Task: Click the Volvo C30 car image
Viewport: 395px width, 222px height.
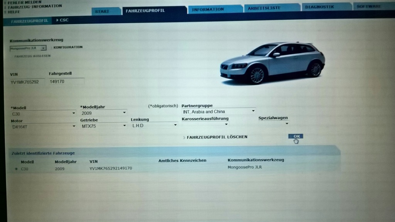Action: 272,63
